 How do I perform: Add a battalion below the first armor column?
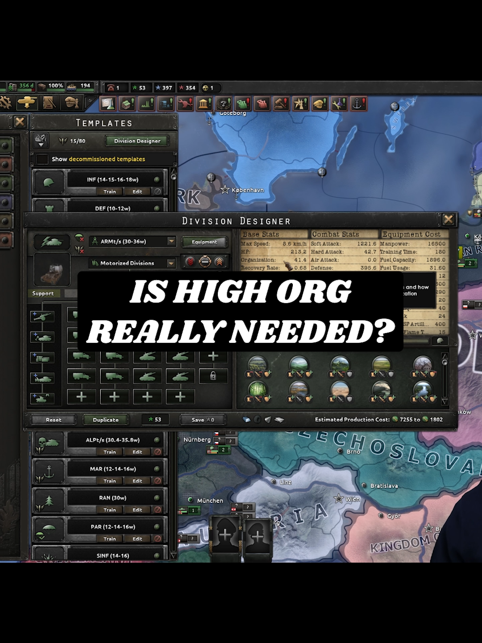click(x=147, y=397)
